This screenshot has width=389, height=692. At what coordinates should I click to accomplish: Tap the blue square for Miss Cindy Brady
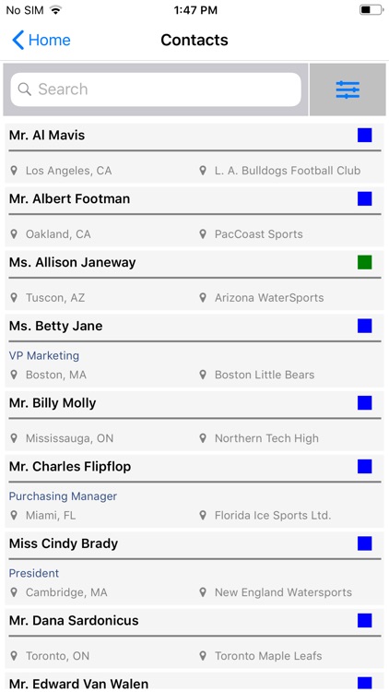(365, 543)
